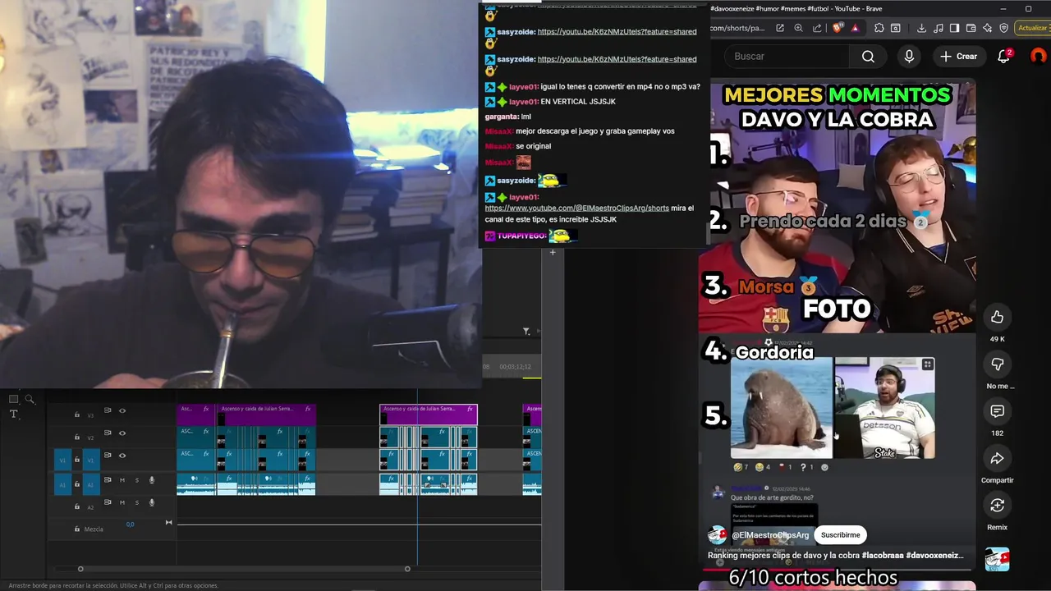The height and width of the screenshot is (591, 1051).
Task: Click Suscribirme next to ElMaestroClipsArg
Action: (840, 535)
